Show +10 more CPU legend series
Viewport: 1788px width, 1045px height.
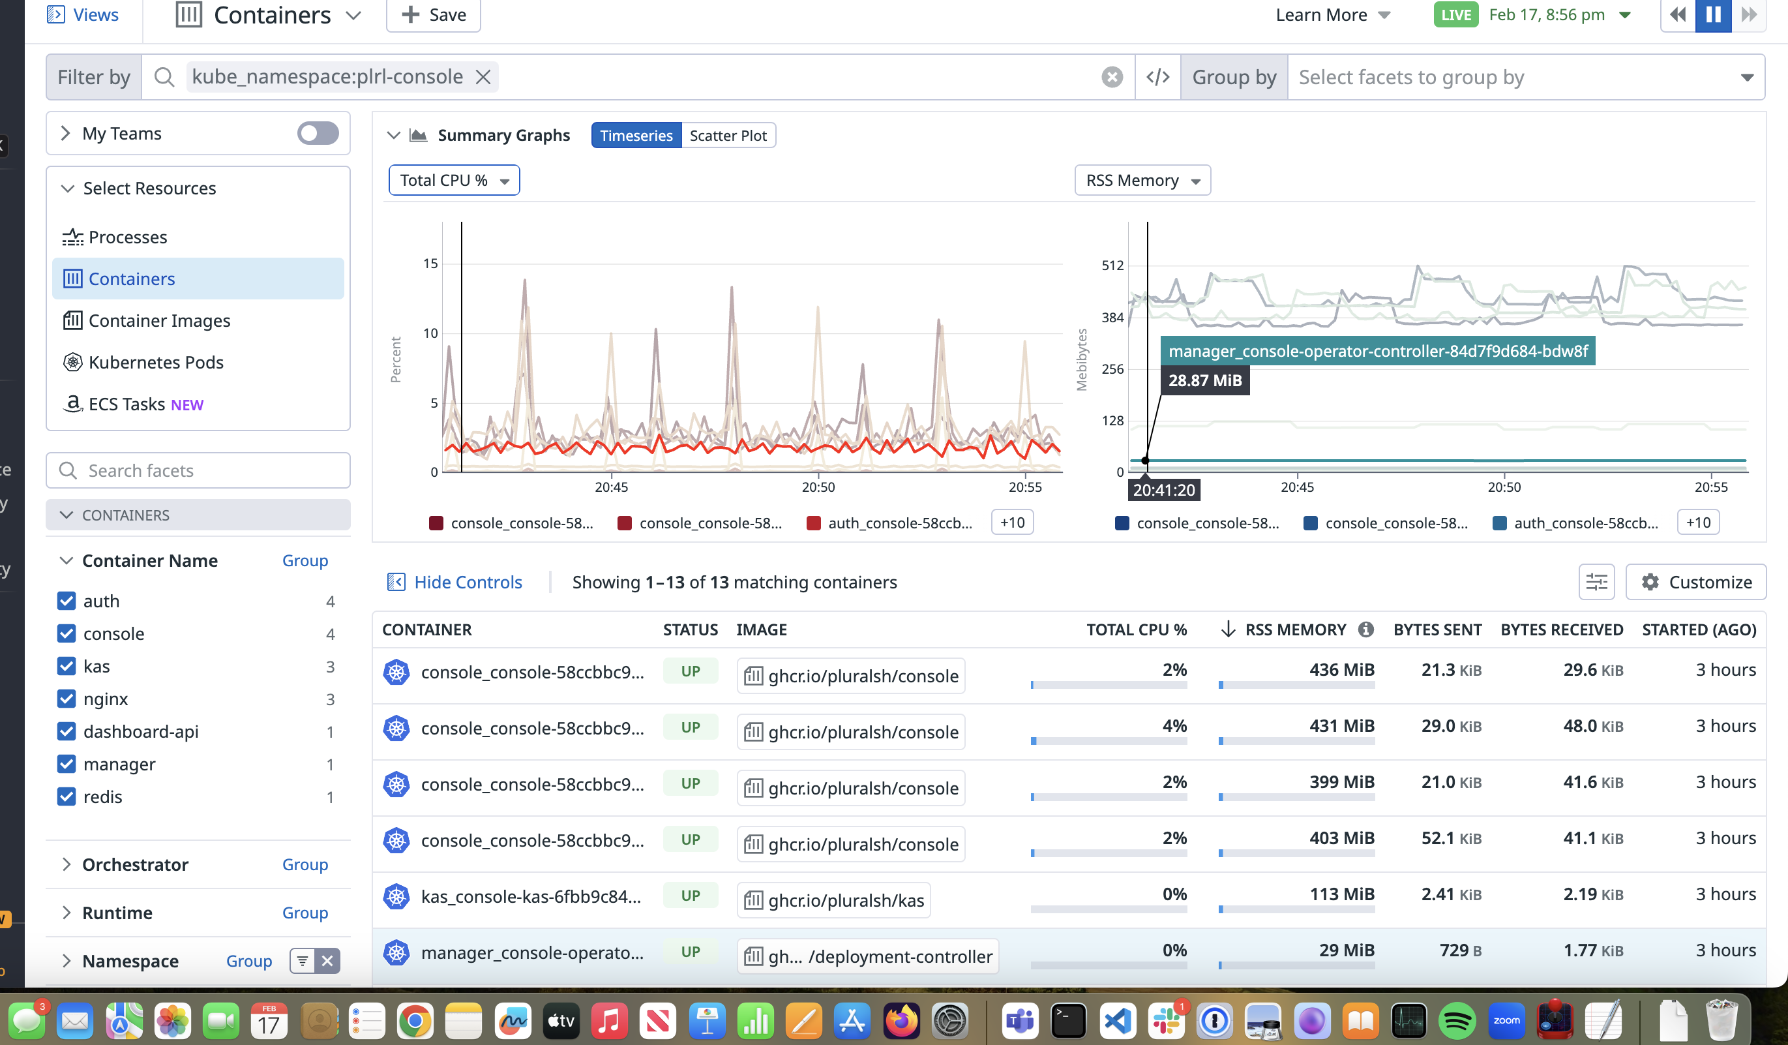coord(1012,523)
